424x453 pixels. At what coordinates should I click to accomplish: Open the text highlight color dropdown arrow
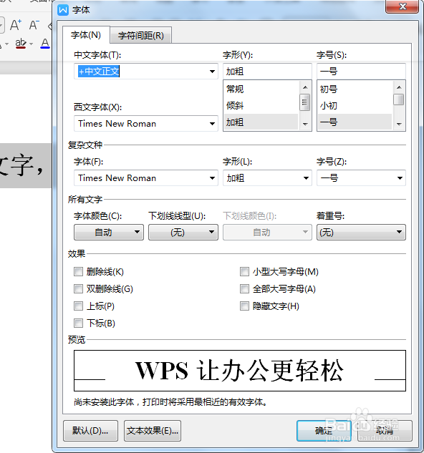pos(32,44)
